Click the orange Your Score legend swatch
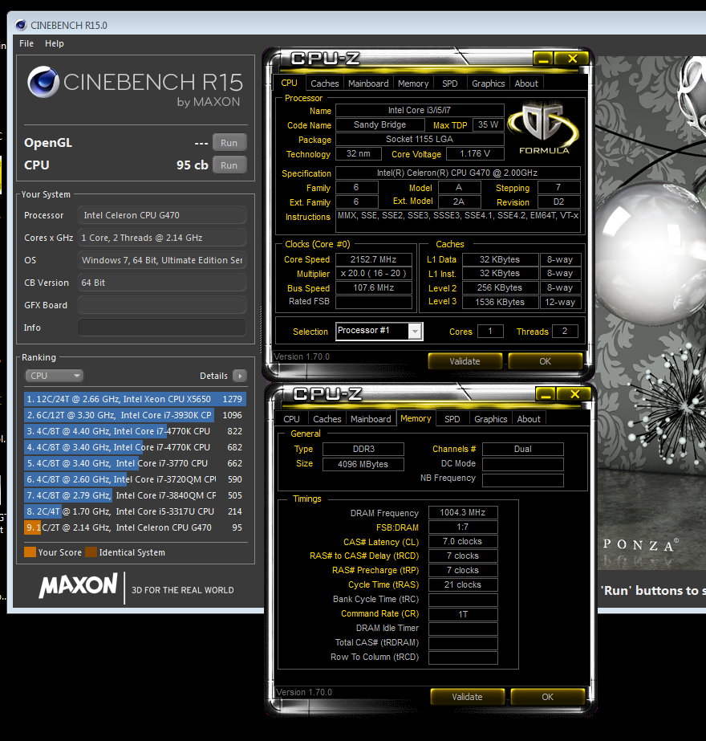Image resolution: width=706 pixels, height=741 pixels. click(x=30, y=552)
